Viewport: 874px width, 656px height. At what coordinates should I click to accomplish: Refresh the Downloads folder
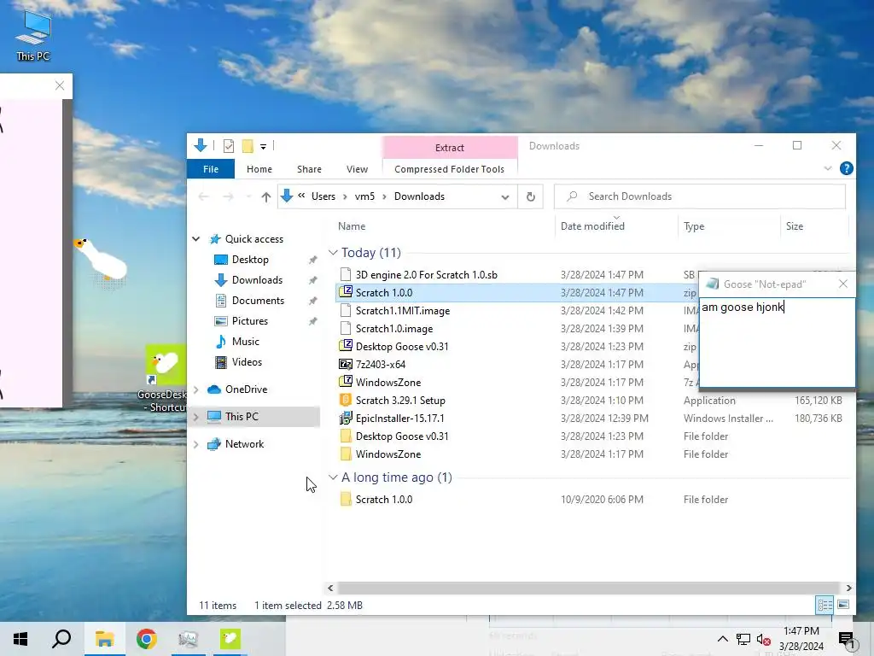531,196
